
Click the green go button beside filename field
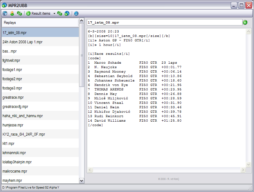(x=245, y=23)
